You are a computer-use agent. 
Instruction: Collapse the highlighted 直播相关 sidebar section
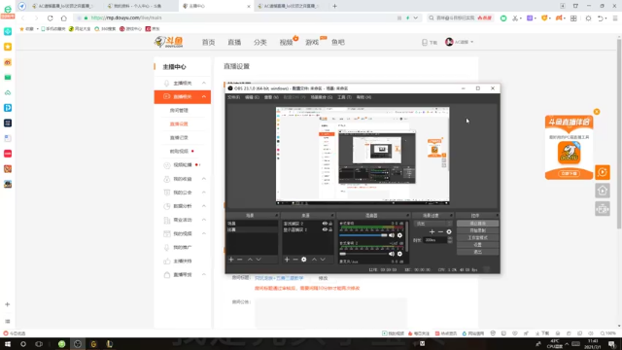pyautogui.click(x=204, y=96)
